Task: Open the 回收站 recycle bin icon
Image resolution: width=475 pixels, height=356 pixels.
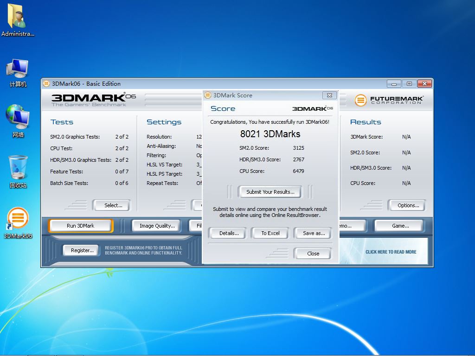Action: [18, 172]
